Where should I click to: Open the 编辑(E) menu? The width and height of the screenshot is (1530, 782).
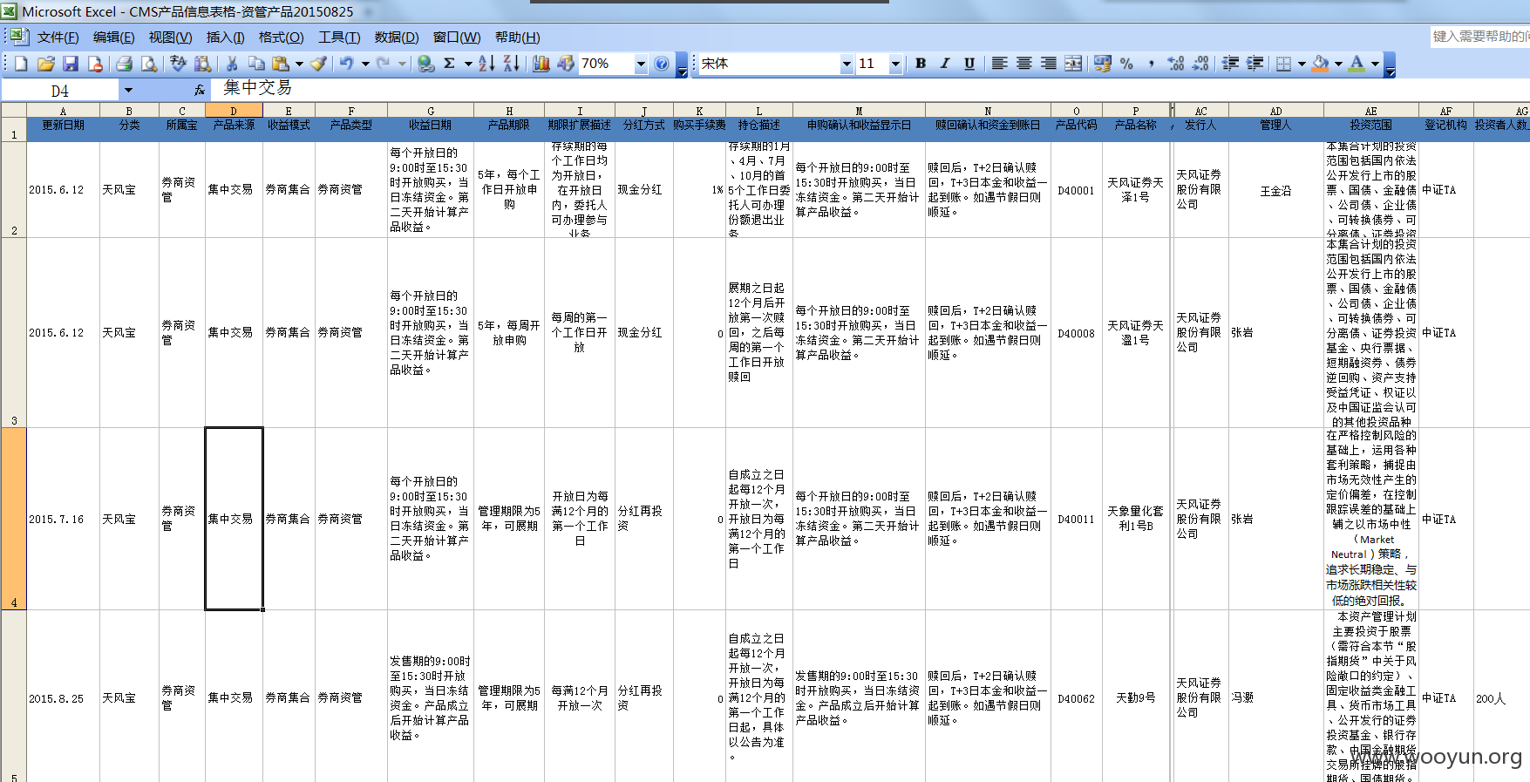pyautogui.click(x=113, y=37)
